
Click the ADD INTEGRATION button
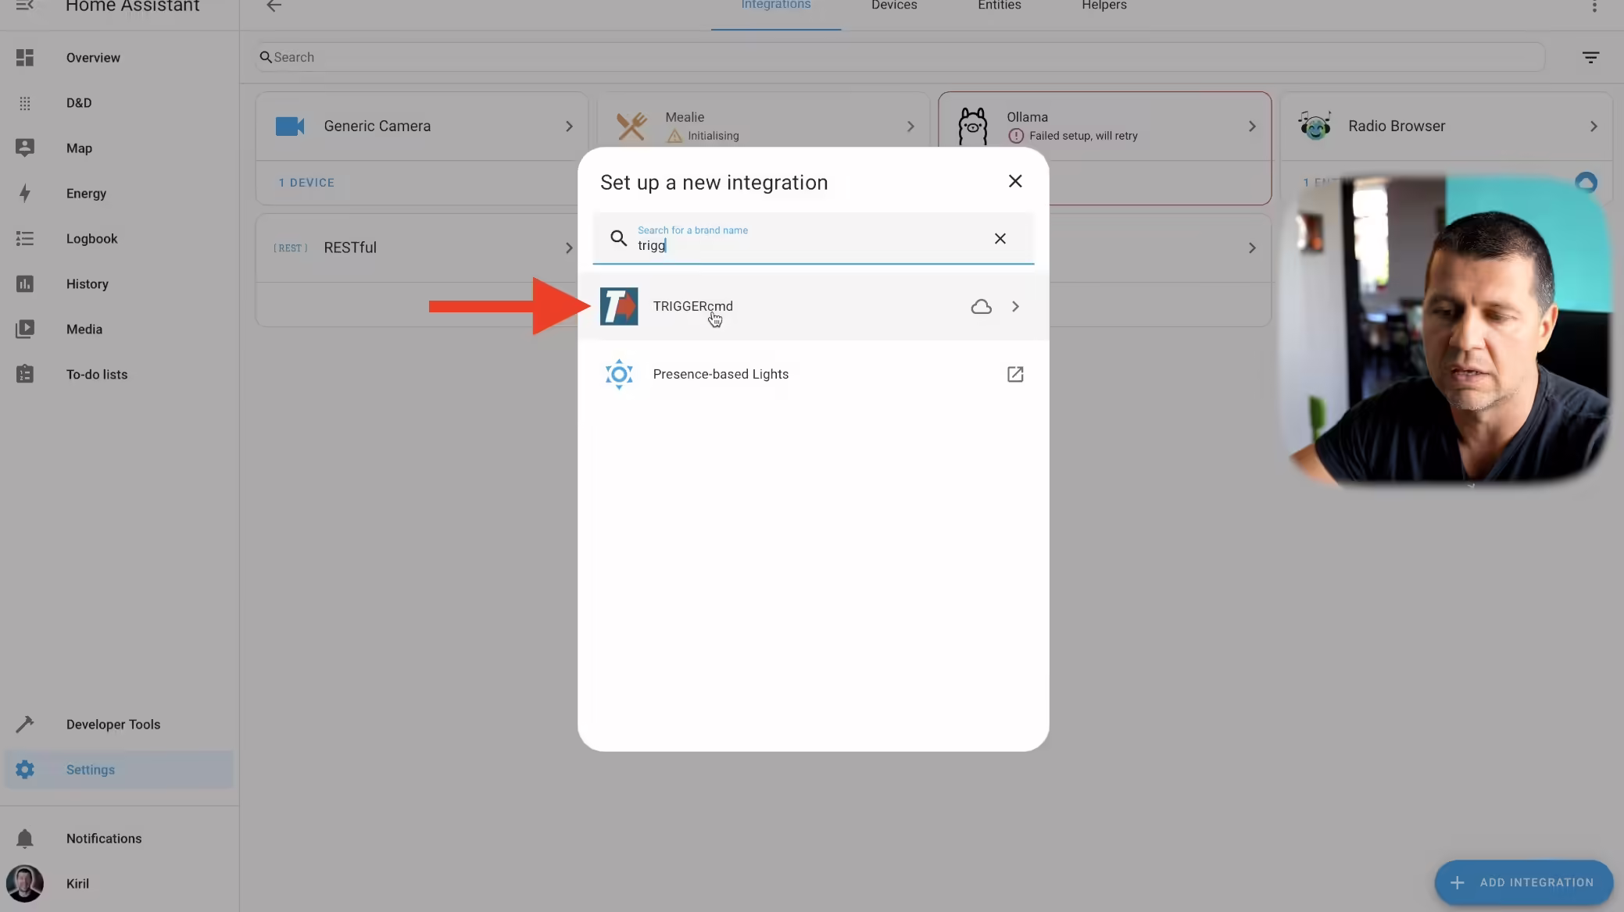1524,882
